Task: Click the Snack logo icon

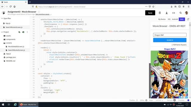Action: (4, 12)
